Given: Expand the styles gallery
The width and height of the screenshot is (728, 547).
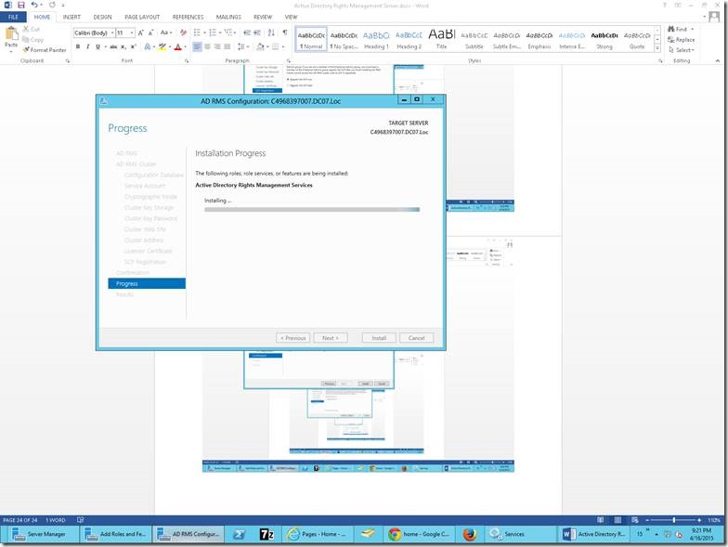Looking at the screenshot, I should 657,48.
